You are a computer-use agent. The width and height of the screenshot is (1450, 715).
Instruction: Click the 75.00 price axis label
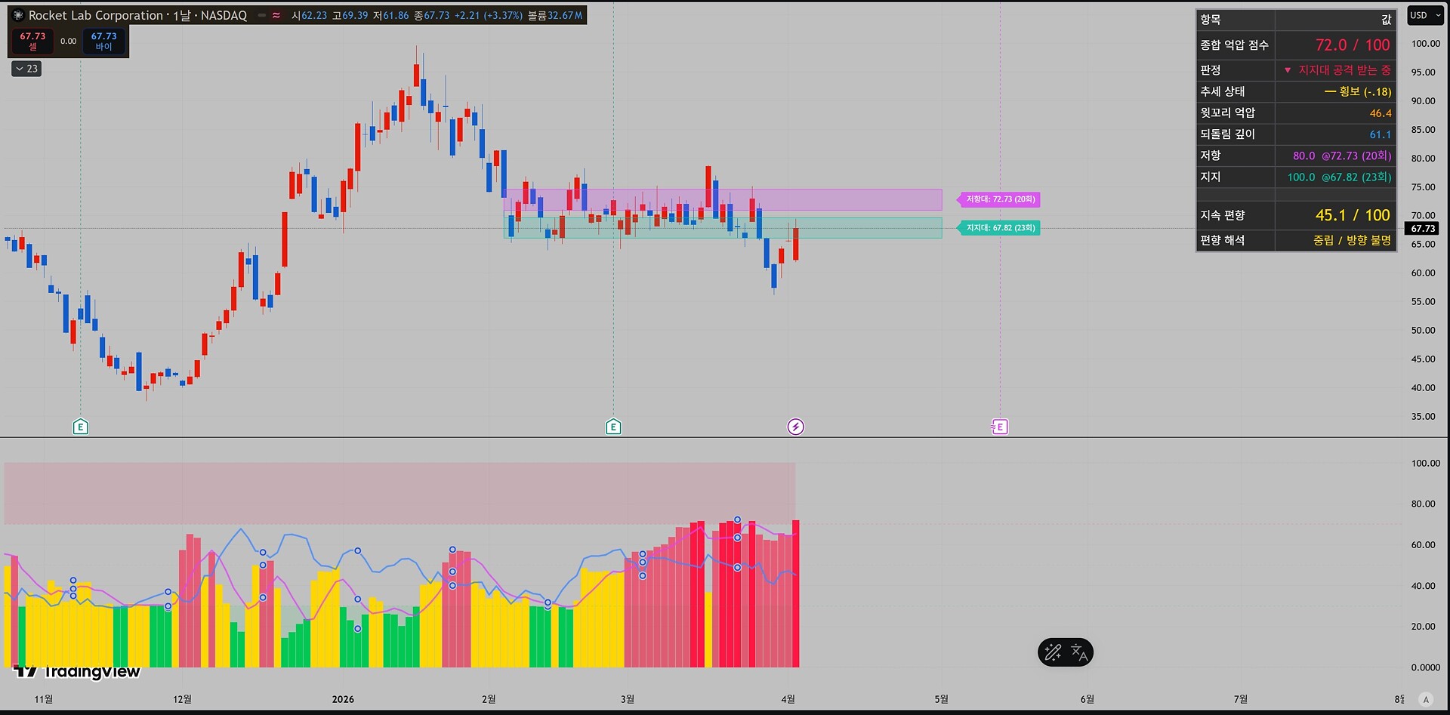[1423, 187]
